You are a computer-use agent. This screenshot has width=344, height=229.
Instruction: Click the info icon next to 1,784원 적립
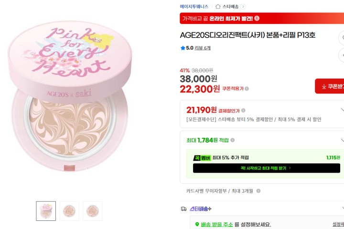pos(233,140)
